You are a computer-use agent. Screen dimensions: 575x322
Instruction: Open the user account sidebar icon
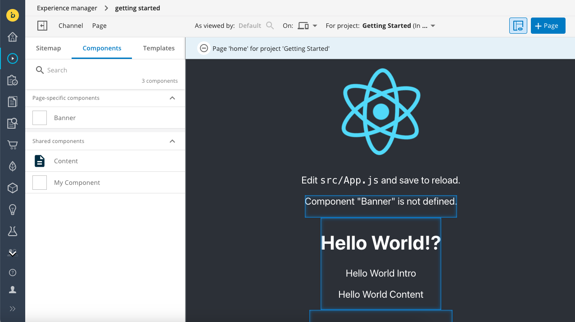(13, 290)
